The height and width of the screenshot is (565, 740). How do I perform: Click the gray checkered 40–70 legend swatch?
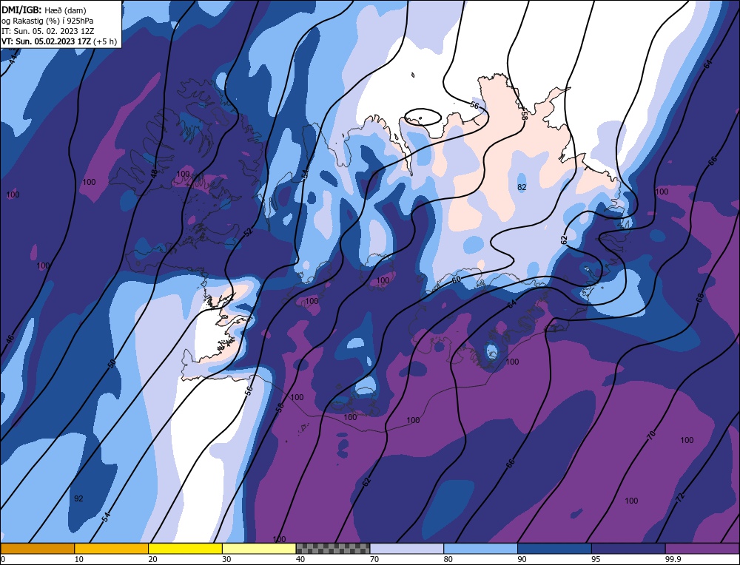pos(333,548)
